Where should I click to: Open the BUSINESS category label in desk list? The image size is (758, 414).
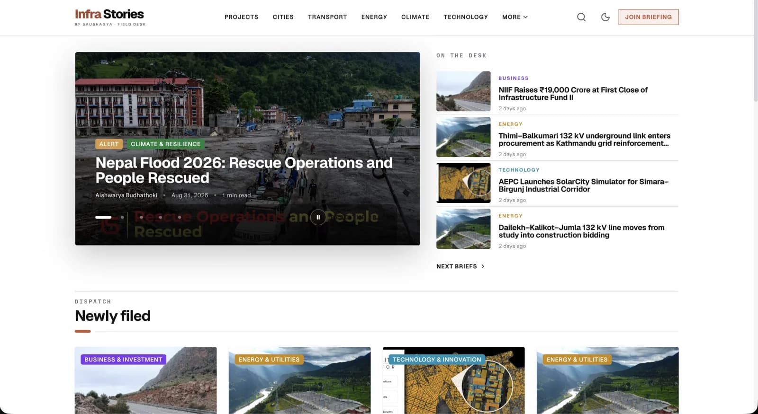click(x=514, y=79)
